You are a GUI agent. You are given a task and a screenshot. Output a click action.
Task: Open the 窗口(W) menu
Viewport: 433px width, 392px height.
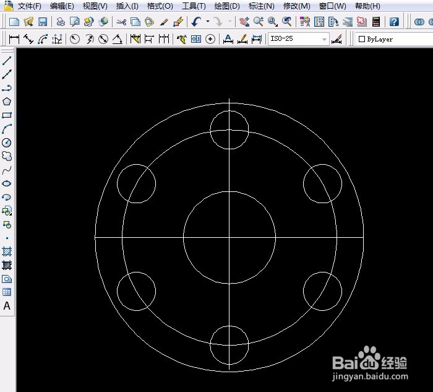333,6
